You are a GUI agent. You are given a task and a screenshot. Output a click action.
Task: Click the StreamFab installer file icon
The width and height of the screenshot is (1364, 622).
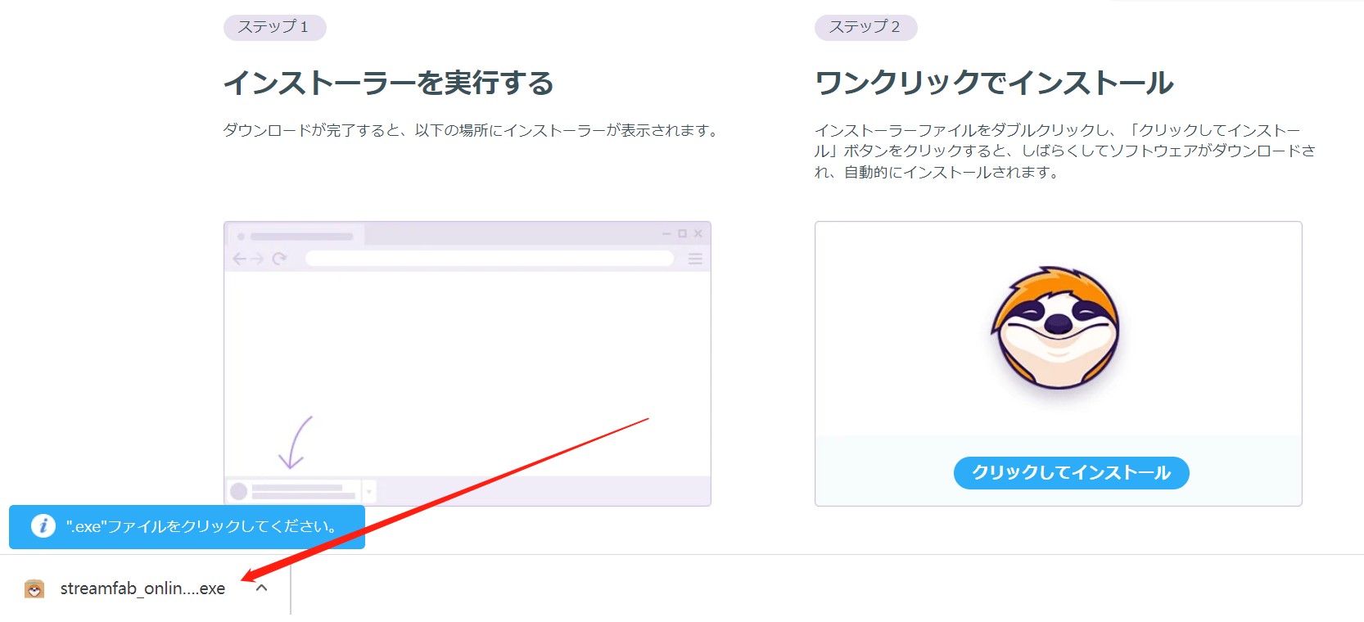pos(34,588)
